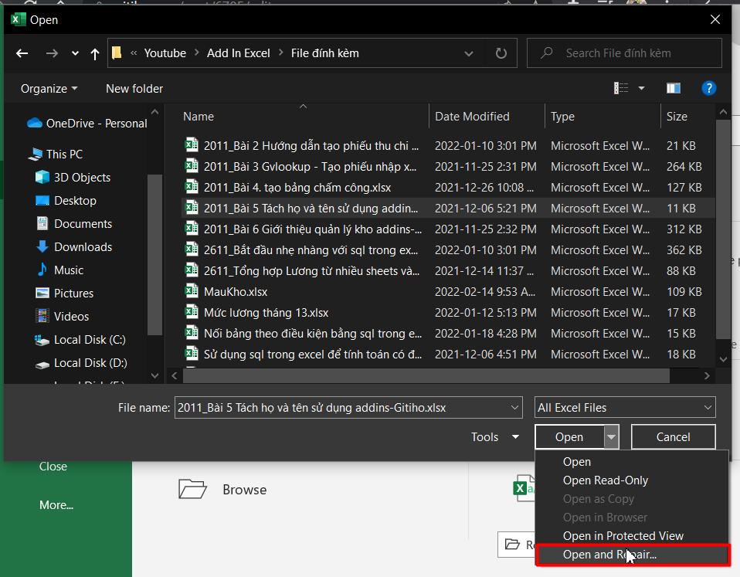Image resolution: width=740 pixels, height=577 pixels.
Task: Select This PC in the navigation pane
Action: click(63, 154)
